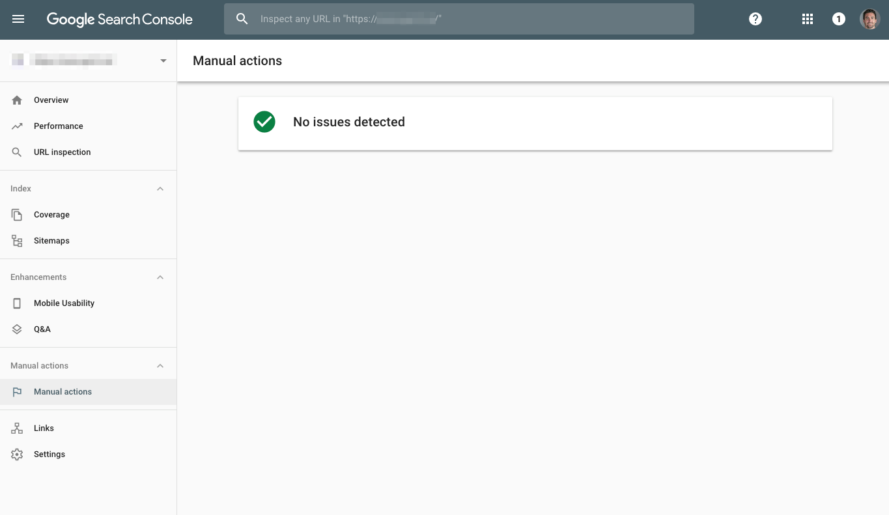Click the Sitemaps tree icon
The height and width of the screenshot is (515, 889).
17,241
